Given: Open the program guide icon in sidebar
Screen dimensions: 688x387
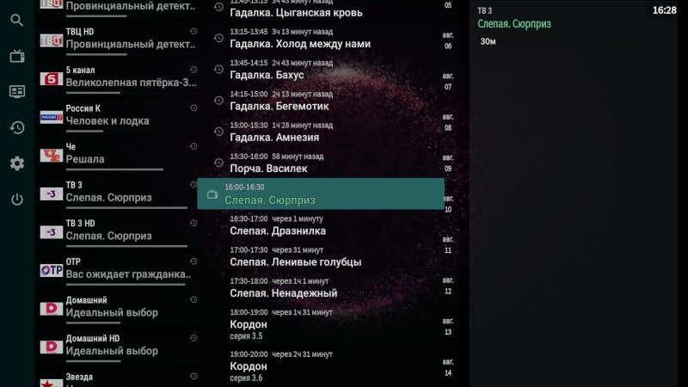Looking at the screenshot, I should (17, 92).
